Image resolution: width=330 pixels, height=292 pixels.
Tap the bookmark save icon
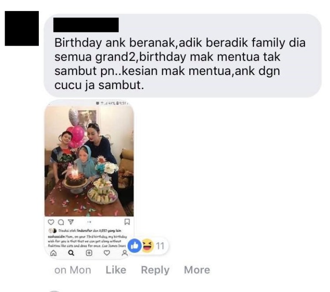coord(127,222)
